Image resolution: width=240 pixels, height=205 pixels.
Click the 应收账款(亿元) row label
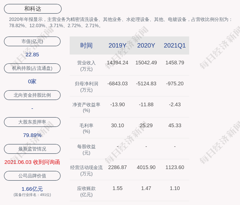pos(86,192)
